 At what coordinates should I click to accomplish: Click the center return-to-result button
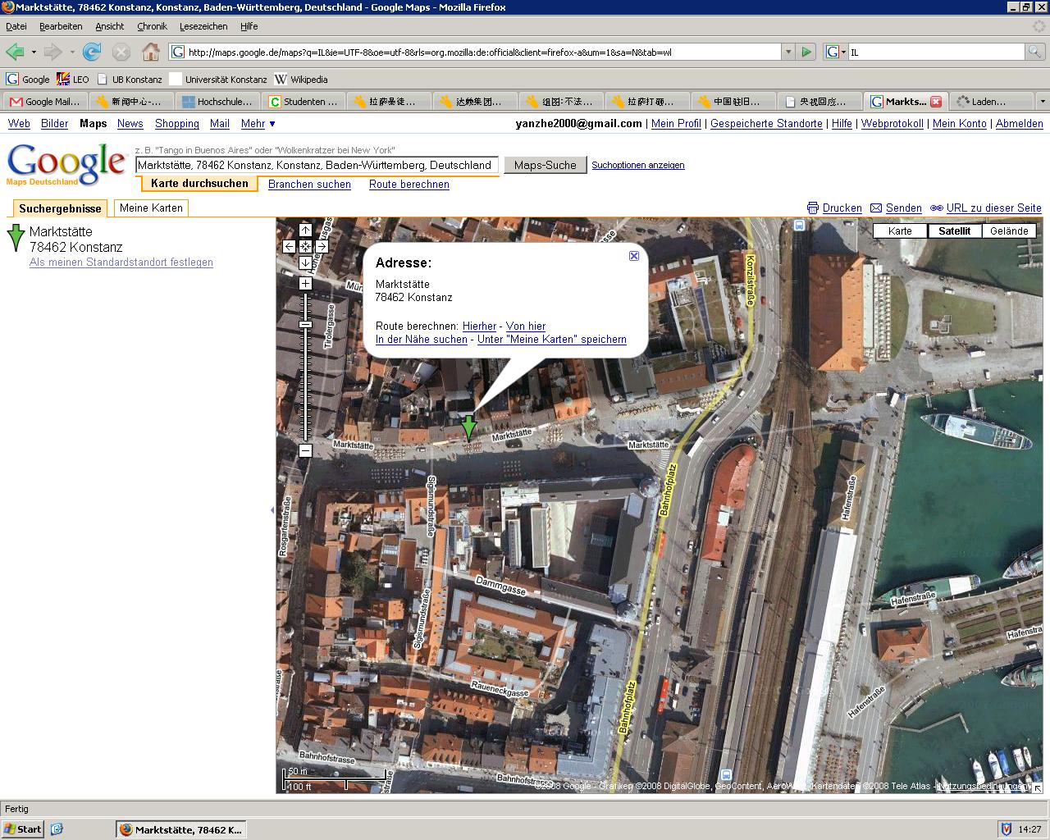(x=305, y=246)
